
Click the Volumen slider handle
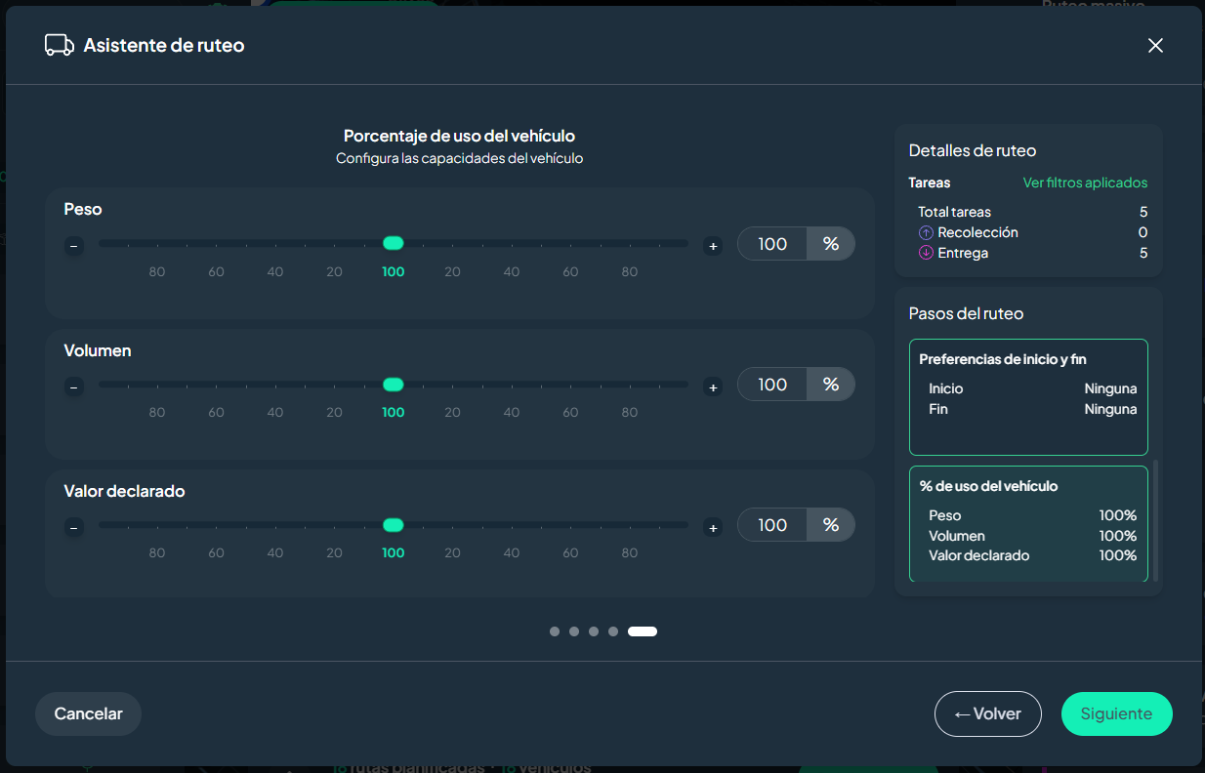point(394,385)
